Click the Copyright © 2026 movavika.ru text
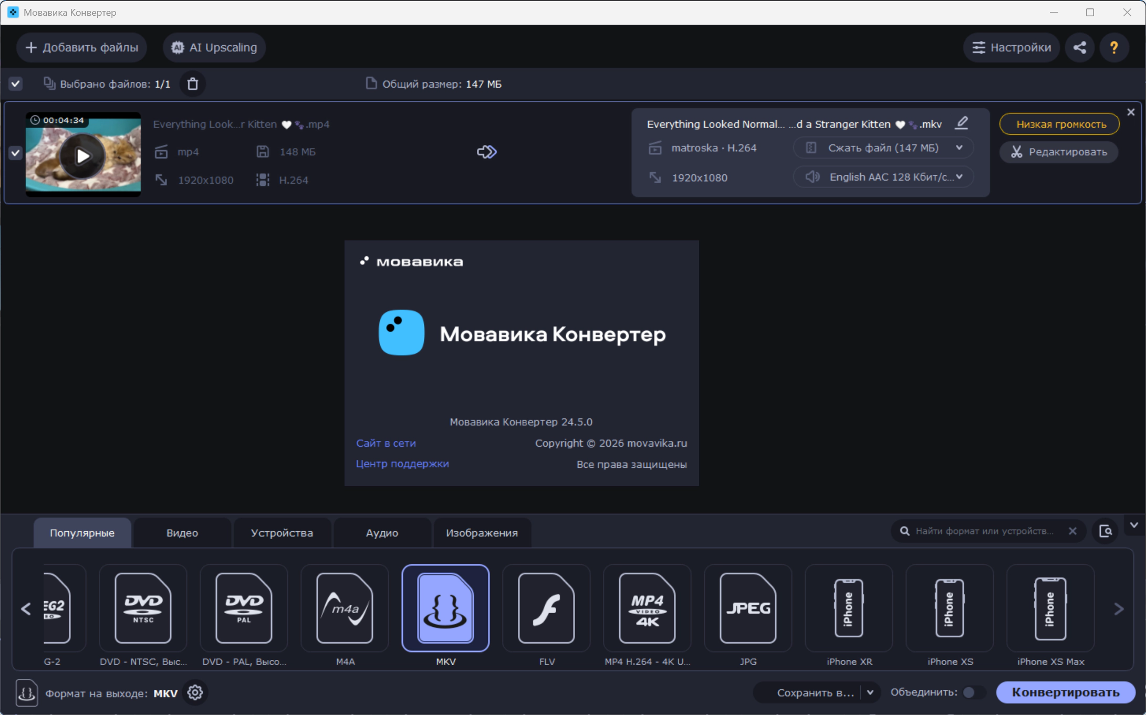 (x=611, y=444)
